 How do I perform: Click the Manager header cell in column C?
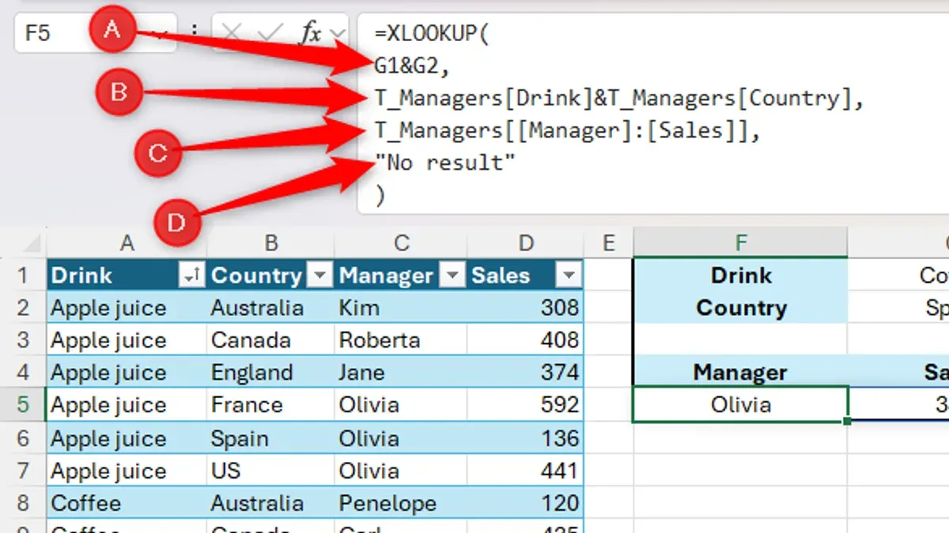pos(401,276)
